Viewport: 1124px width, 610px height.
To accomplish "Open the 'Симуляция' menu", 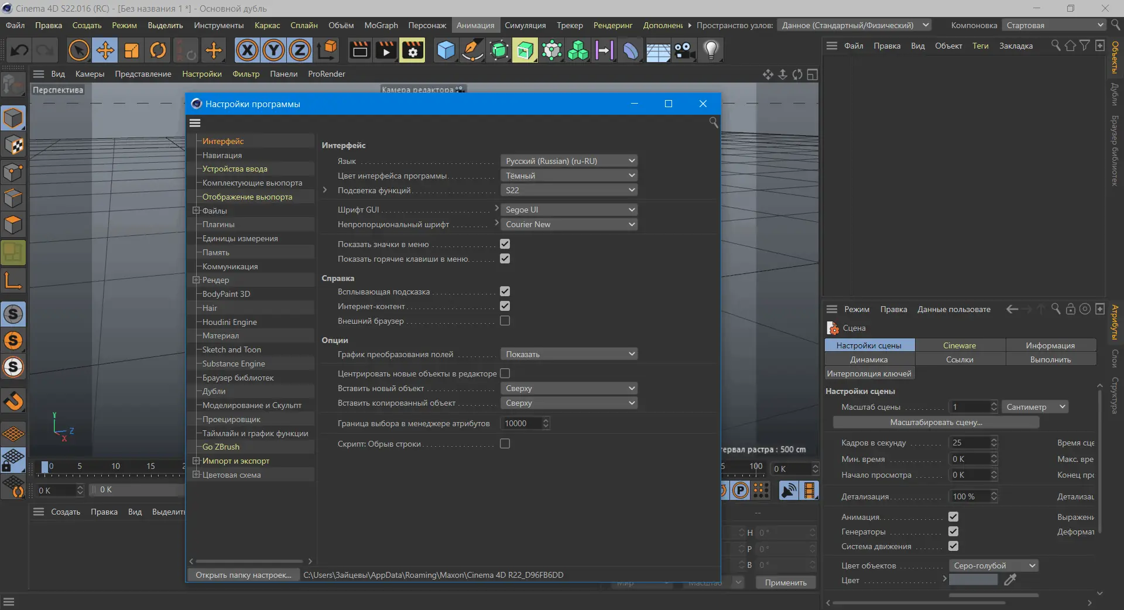I will click(x=525, y=25).
